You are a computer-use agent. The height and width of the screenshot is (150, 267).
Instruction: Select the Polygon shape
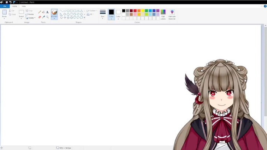pyautogui.click(x=78, y=11)
